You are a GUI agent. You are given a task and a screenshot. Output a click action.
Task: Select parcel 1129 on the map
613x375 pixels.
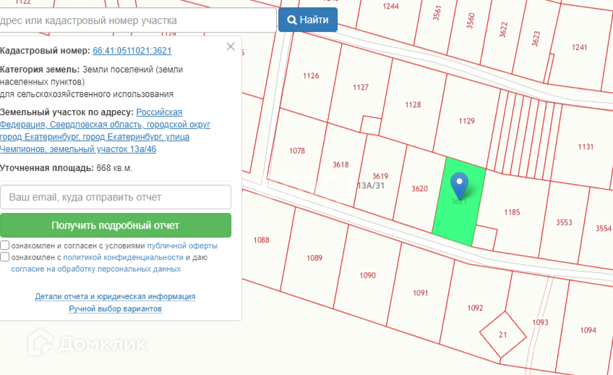click(x=466, y=121)
